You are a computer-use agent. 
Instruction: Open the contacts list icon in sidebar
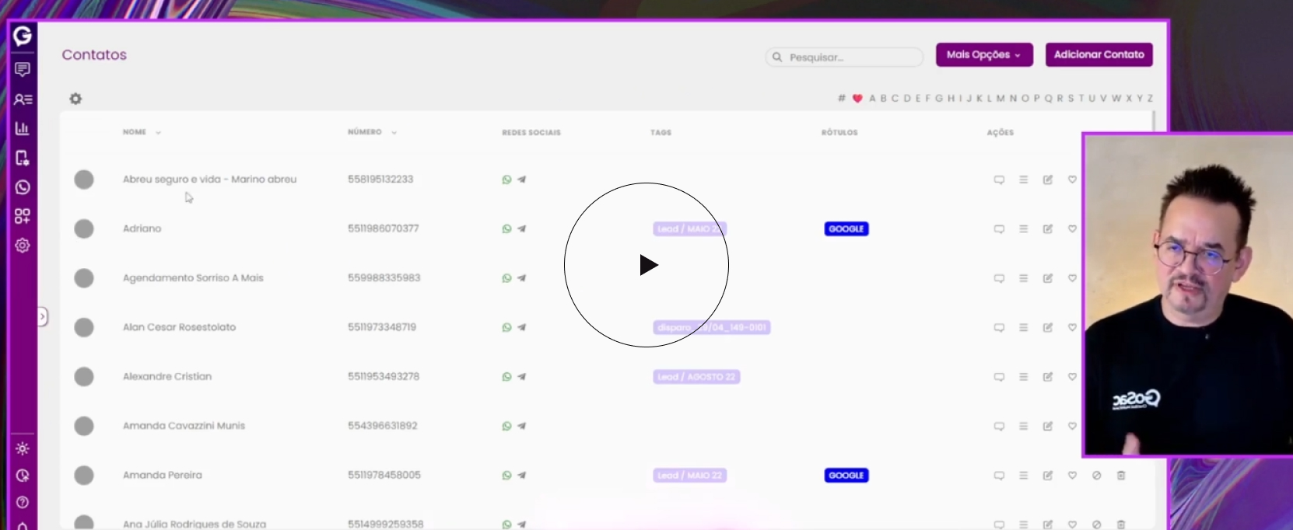pyautogui.click(x=23, y=99)
